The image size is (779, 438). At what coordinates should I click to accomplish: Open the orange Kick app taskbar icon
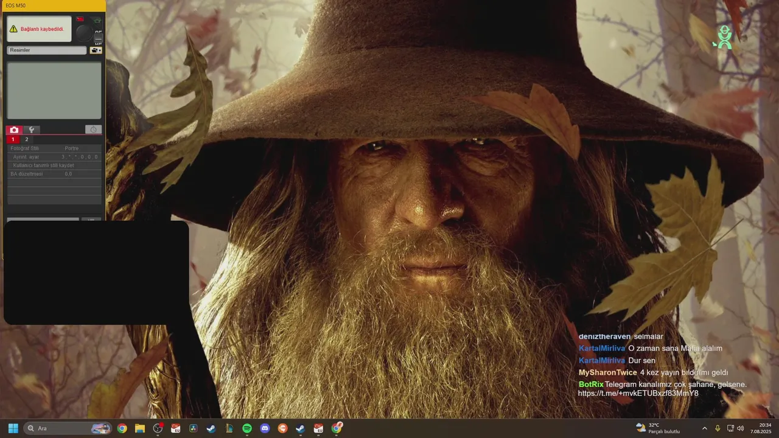(x=282, y=428)
